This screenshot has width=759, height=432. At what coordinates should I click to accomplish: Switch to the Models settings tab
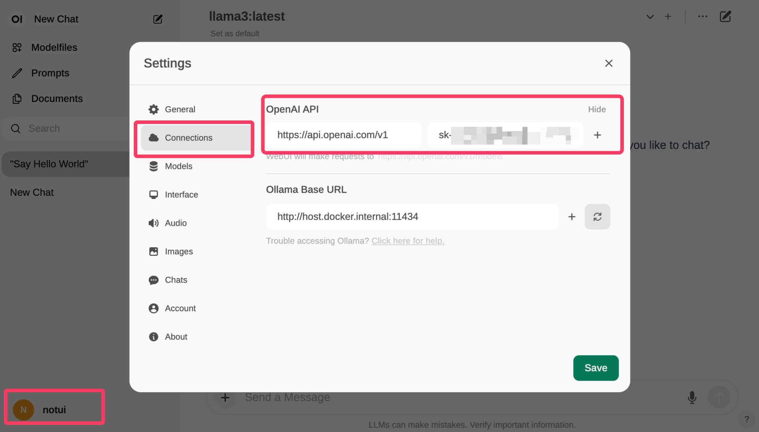179,166
